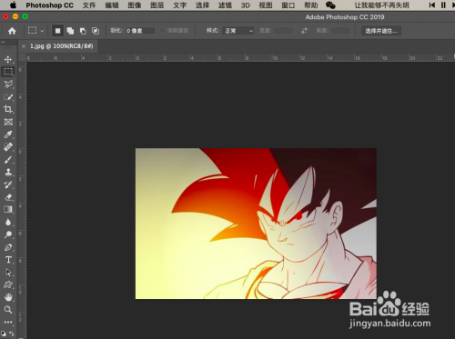Swap width and height values
The height and width of the screenshot is (339, 455).
(x=304, y=31)
